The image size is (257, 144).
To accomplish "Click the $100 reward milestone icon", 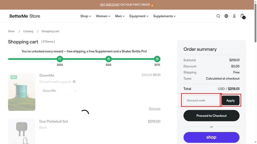I will (x=60, y=59).
